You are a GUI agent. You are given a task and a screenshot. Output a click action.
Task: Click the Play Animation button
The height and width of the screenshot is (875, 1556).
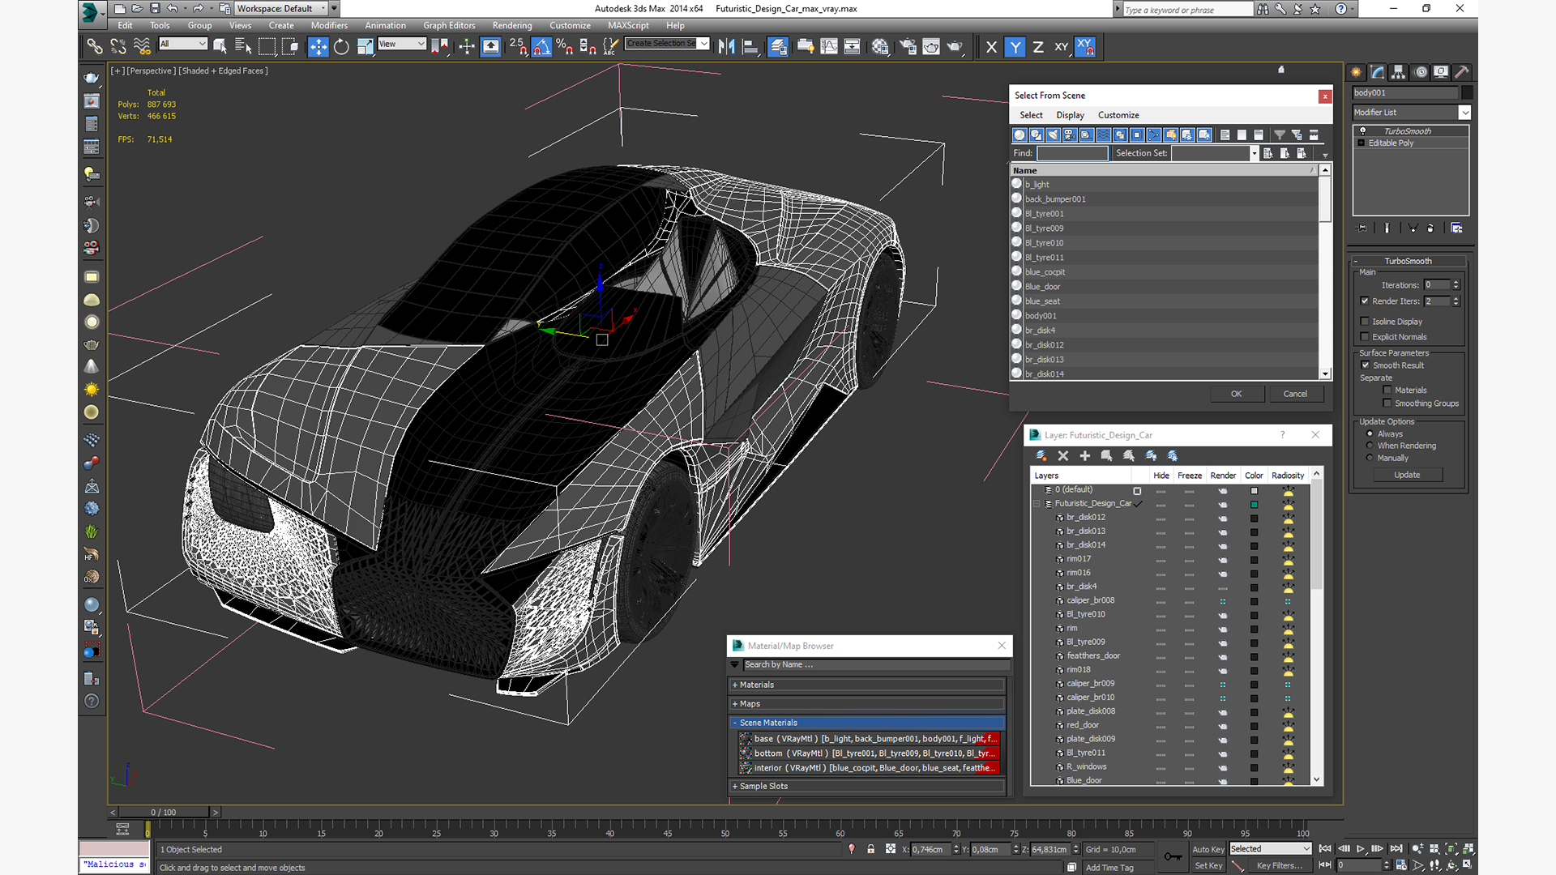coord(1361,848)
